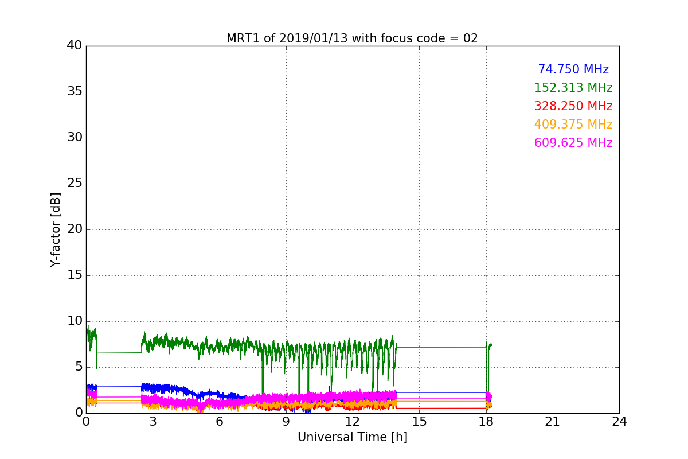Screen dimensions: 688x459
Task: Click x-axis tick label 18
Action: click(486, 422)
